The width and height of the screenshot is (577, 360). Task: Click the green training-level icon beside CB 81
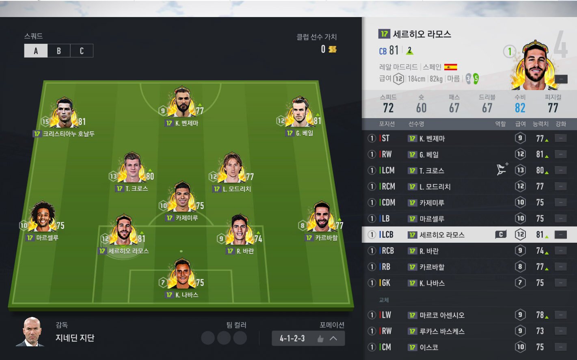pyautogui.click(x=410, y=51)
